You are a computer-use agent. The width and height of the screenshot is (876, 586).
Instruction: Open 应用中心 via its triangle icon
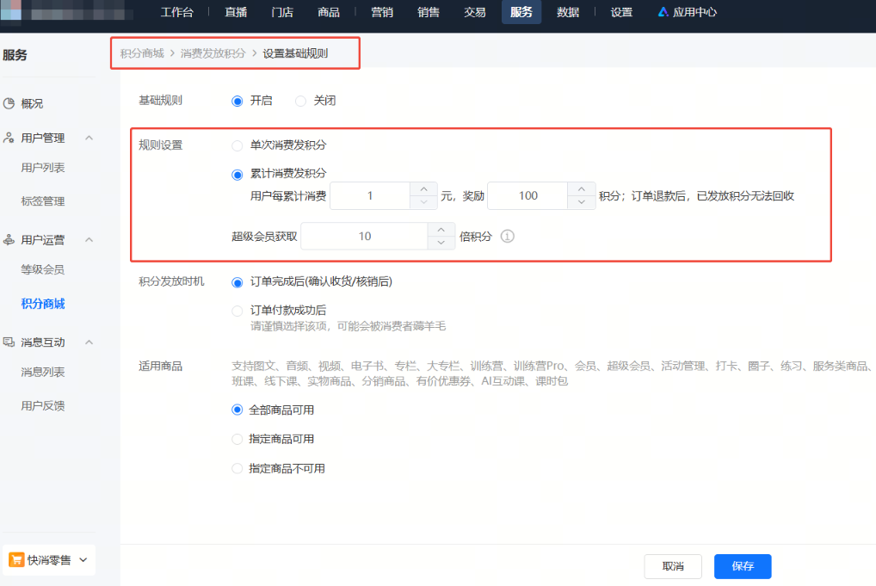point(662,11)
